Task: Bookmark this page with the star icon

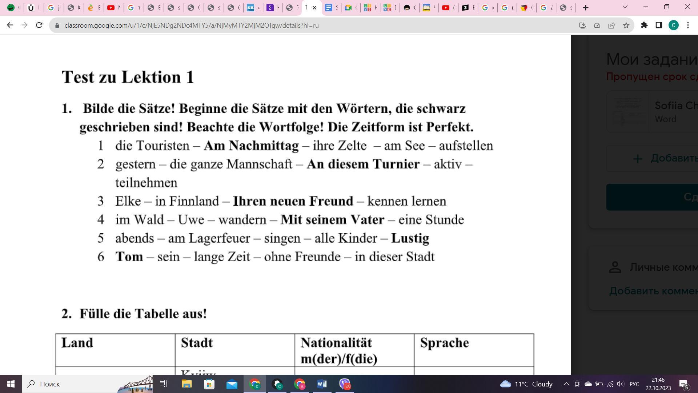Action: (x=626, y=25)
